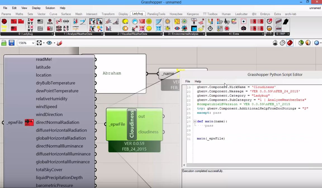
Task: Open the Help menu in Python Script Editor
Action: pyautogui.click(x=198, y=81)
